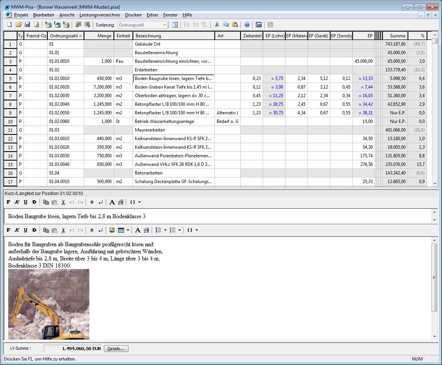442x365 pixels.
Task: Open the Extras menu
Action: (152, 15)
